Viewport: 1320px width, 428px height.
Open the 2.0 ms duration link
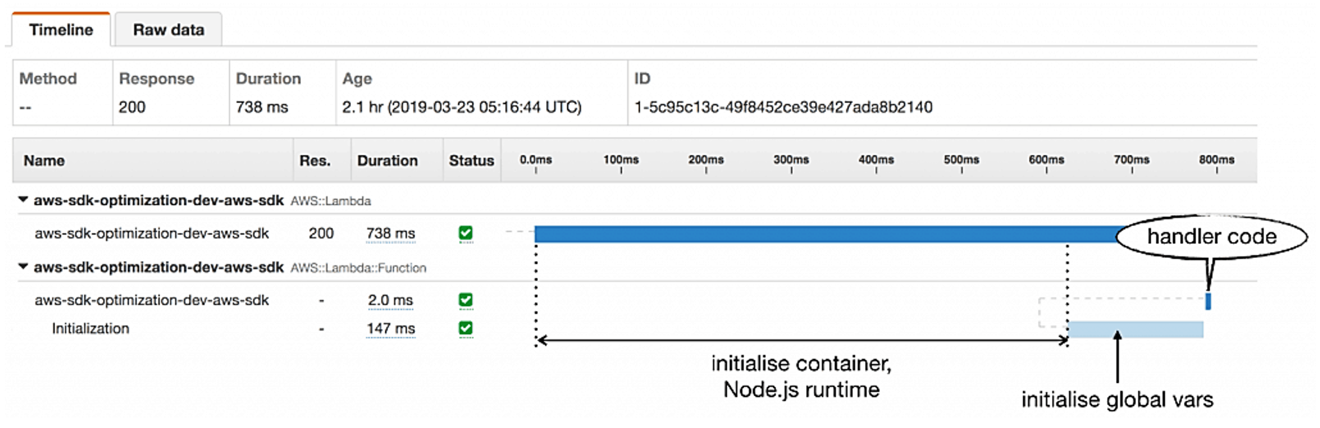pos(390,300)
